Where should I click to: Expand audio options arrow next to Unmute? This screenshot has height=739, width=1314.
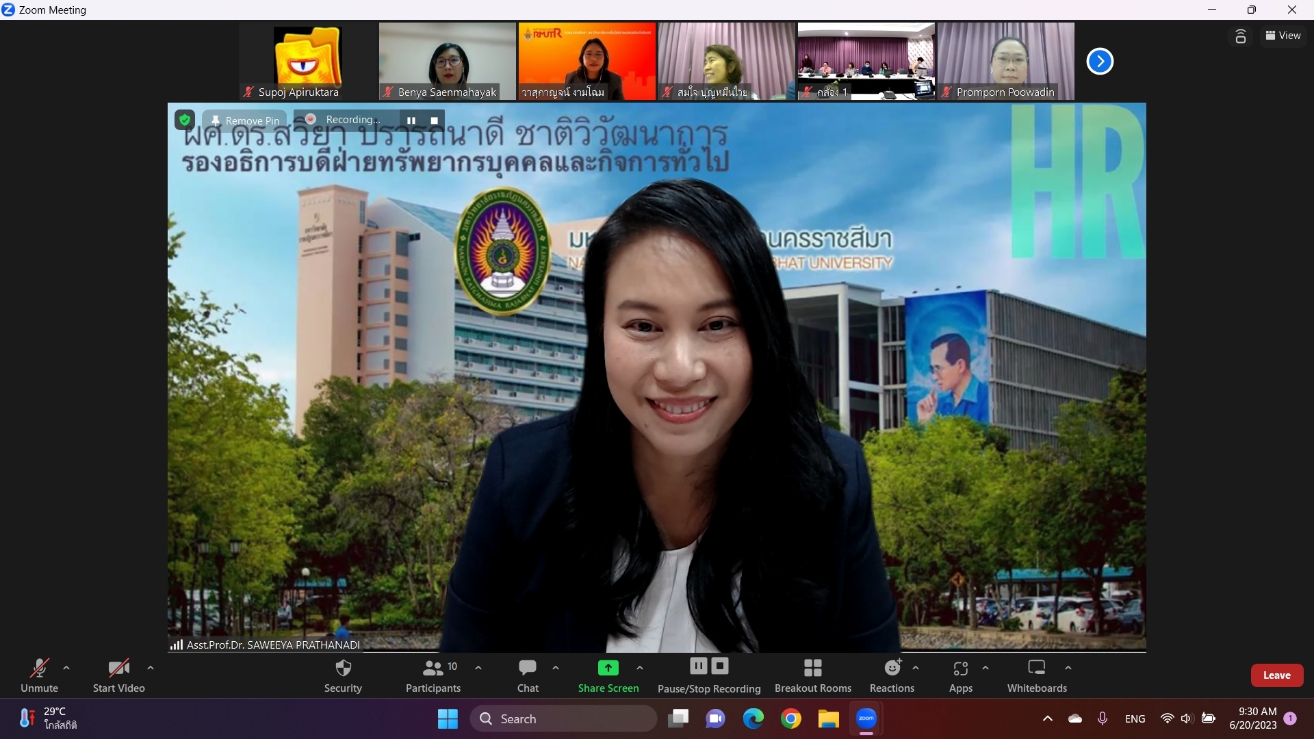pos(66,668)
